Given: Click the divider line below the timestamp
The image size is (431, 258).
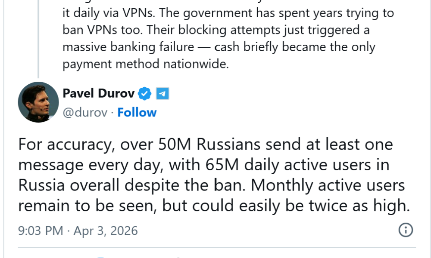Looking at the screenshot, I should click(215, 248).
